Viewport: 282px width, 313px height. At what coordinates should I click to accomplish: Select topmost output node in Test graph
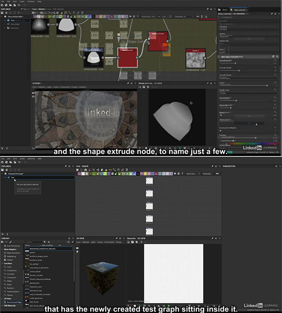pos(149,181)
